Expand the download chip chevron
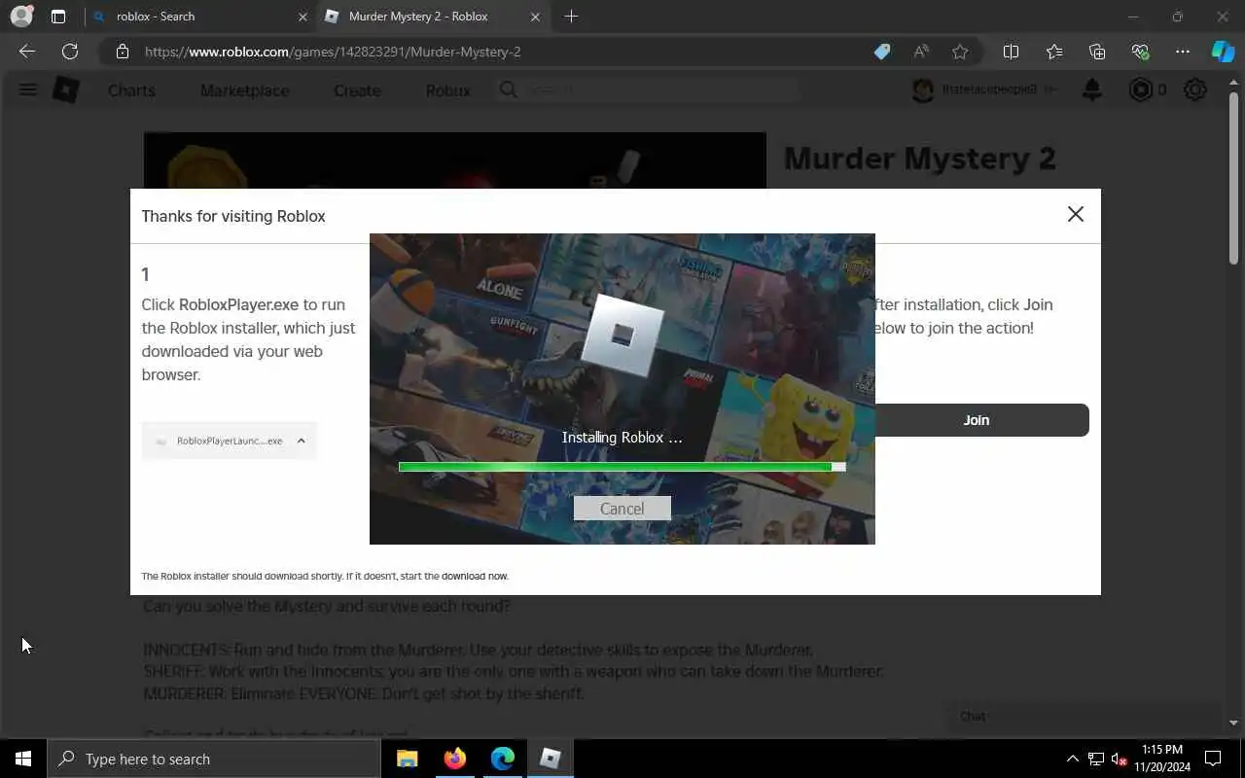The height and width of the screenshot is (778, 1245). 301,441
